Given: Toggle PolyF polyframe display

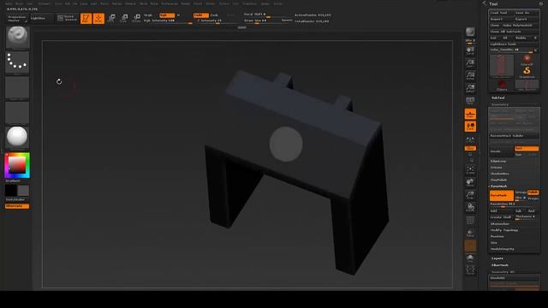Looking at the screenshot, I should click(470, 221).
